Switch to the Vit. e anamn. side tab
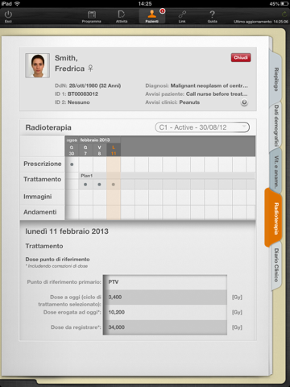Viewport: 290px width, 387px height. (x=275, y=172)
